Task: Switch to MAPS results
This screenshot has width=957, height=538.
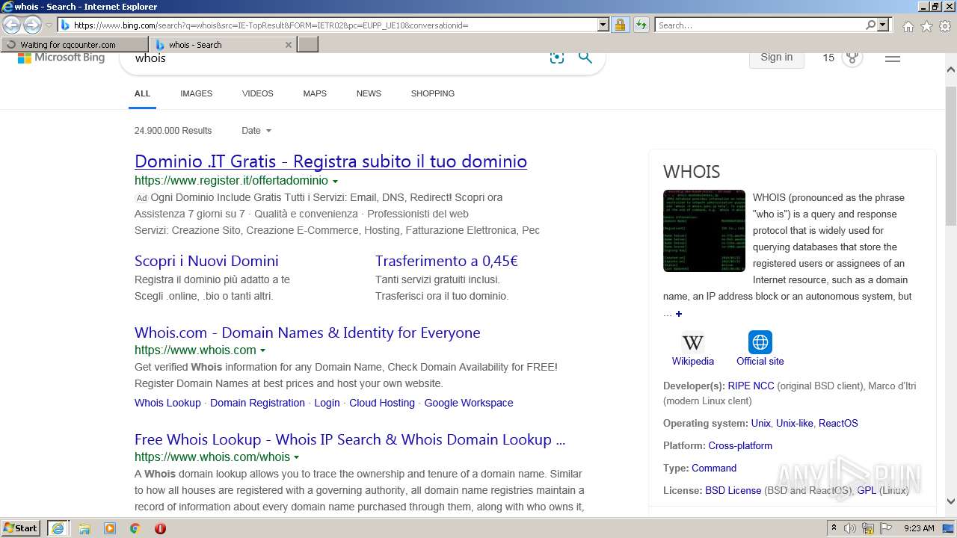Action: 315,93
